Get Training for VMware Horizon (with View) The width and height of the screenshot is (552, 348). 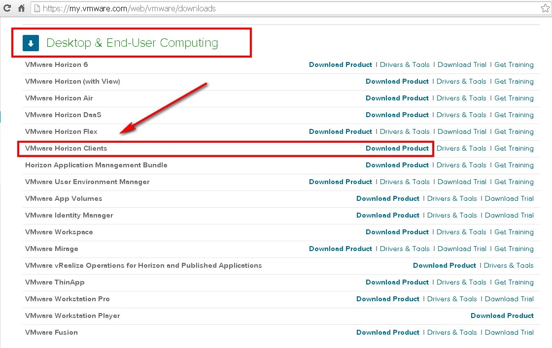tap(514, 82)
